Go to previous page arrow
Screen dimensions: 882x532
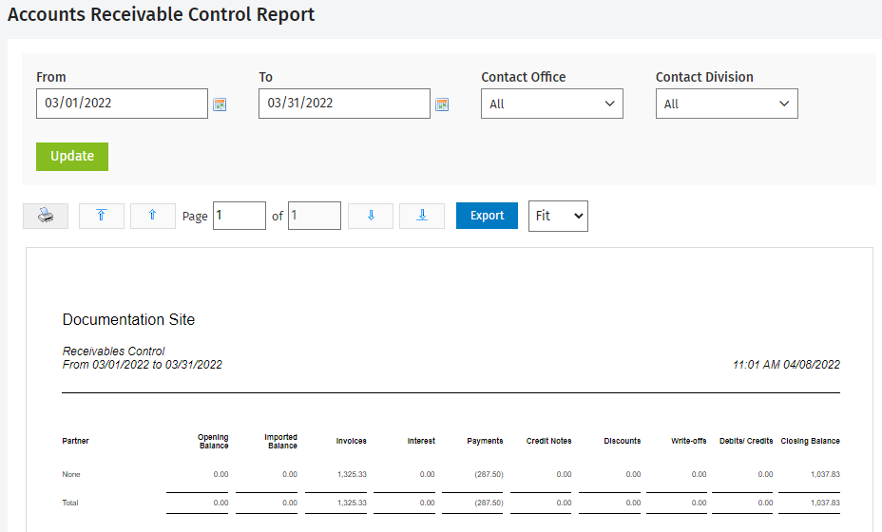click(x=152, y=216)
